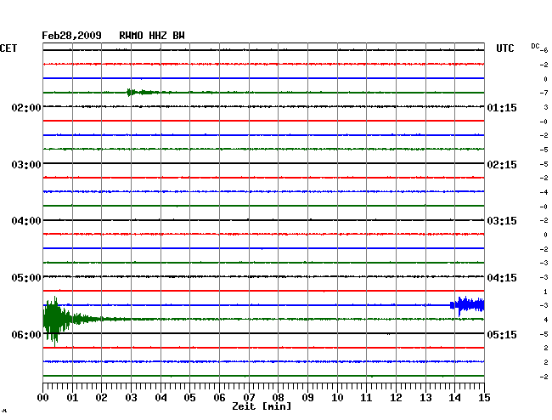Click the 07 minute axis tick label
The image size is (552, 420).
click(249, 397)
